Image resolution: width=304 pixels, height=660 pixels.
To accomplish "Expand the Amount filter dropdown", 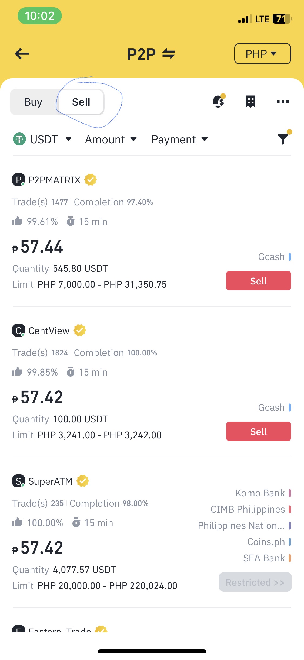I will click(x=111, y=139).
